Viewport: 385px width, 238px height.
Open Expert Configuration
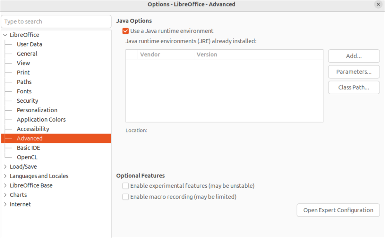pos(338,210)
